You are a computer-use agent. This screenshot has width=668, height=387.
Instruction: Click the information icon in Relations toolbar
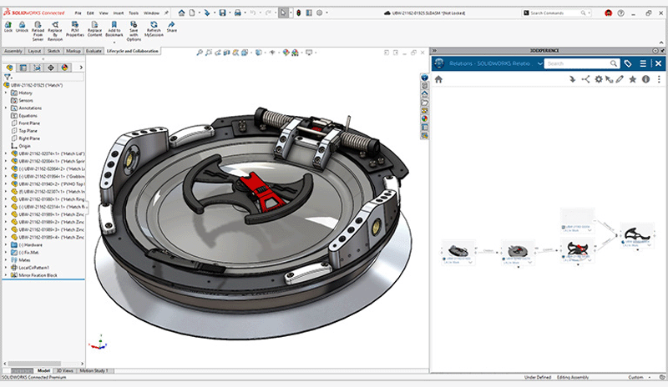[646, 79]
